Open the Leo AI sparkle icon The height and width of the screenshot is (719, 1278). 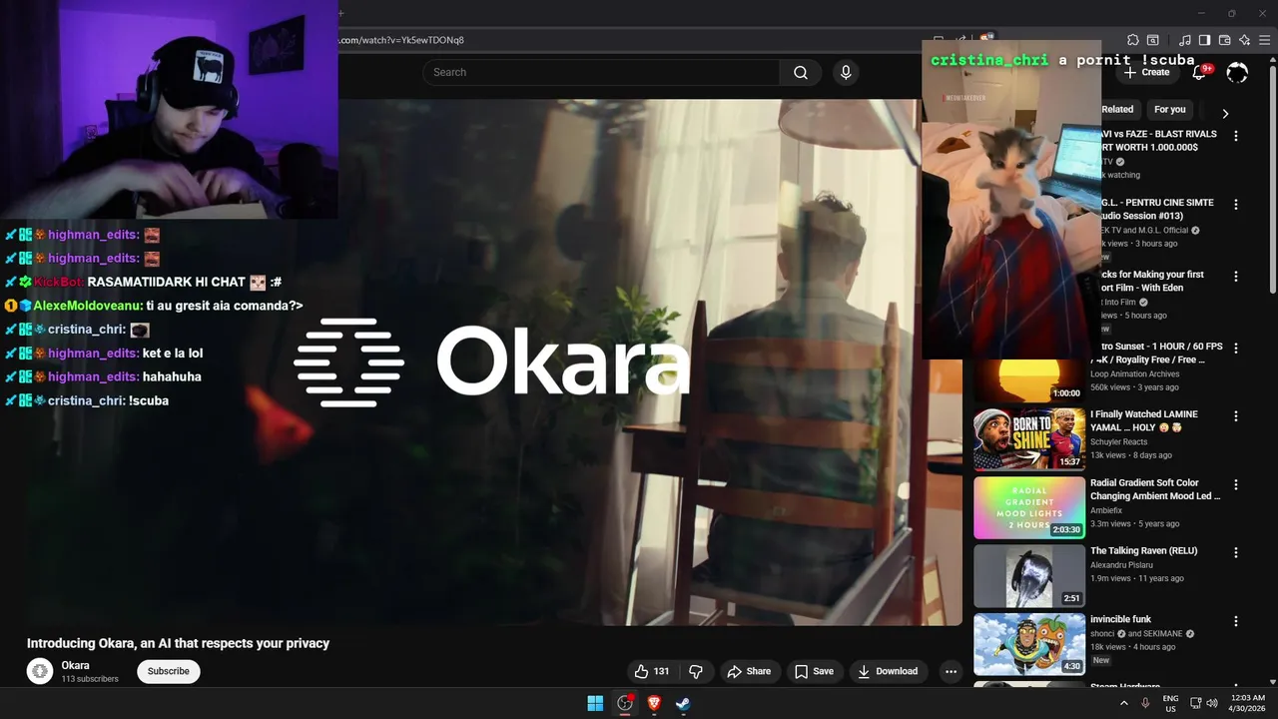click(1244, 40)
